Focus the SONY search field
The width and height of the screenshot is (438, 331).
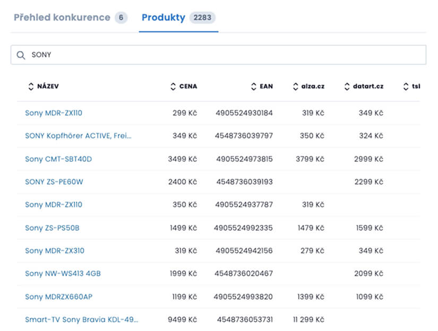coord(218,55)
